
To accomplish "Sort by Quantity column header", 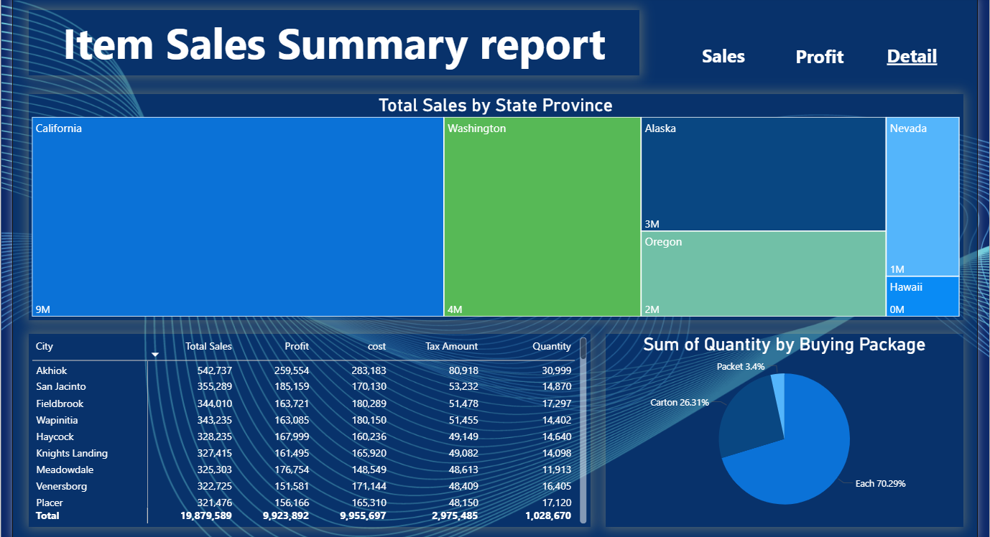I will pyautogui.click(x=552, y=346).
